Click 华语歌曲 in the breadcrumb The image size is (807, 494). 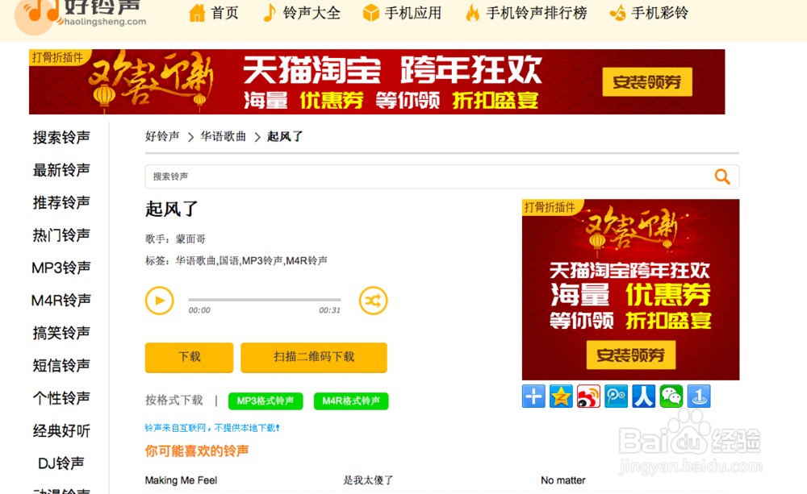[x=224, y=136]
